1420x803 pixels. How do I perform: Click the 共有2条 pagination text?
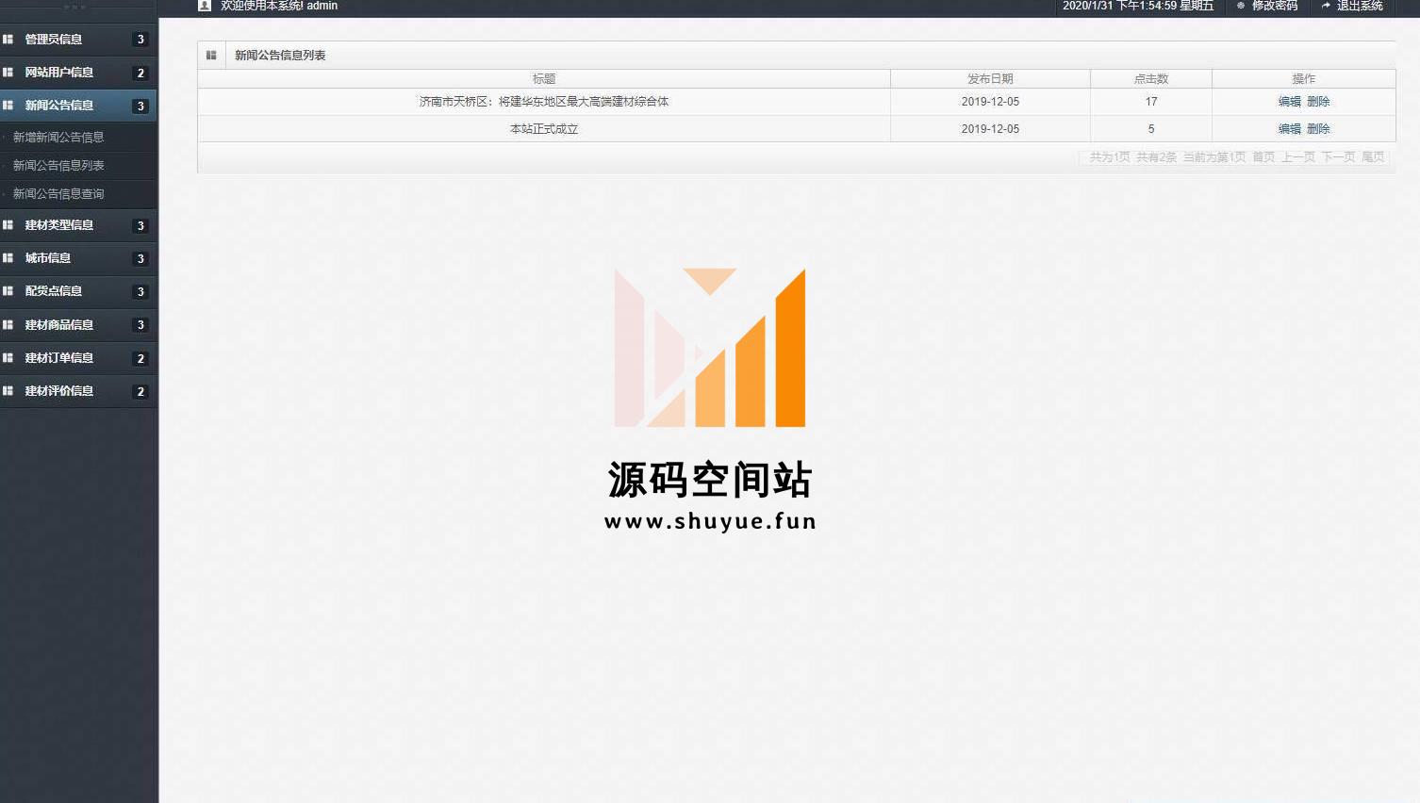click(x=1156, y=157)
